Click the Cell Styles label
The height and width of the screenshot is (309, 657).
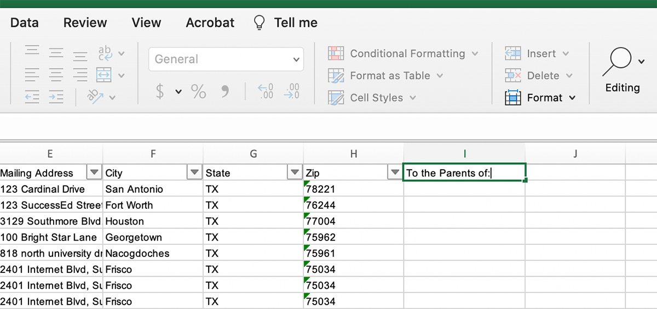pos(377,98)
